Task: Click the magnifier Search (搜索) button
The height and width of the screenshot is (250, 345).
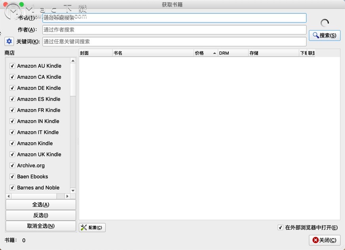Action: (324, 36)
